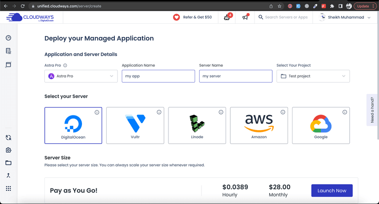Viewport: 379px width, 204px height.
Task: Open browser extensions puzzle icon
Action: pyautogui.click(x=332, y=6)
